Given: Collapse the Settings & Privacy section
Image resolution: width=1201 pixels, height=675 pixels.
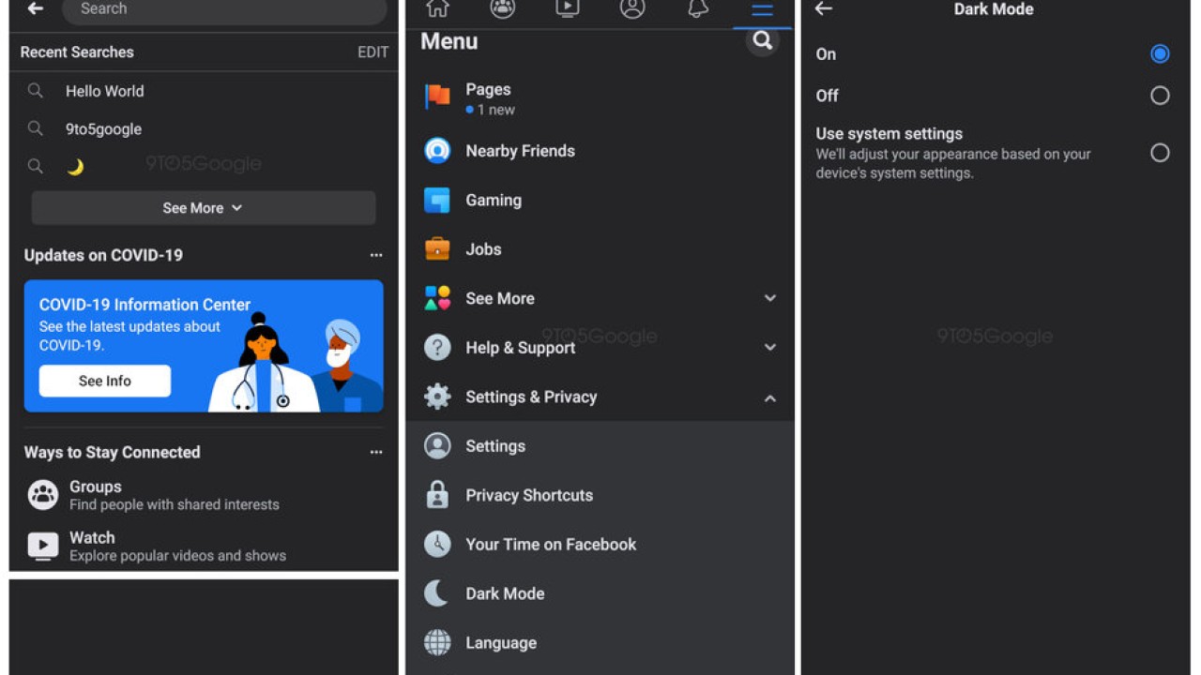Looking at the screenshot, I should tap(769, 397).
